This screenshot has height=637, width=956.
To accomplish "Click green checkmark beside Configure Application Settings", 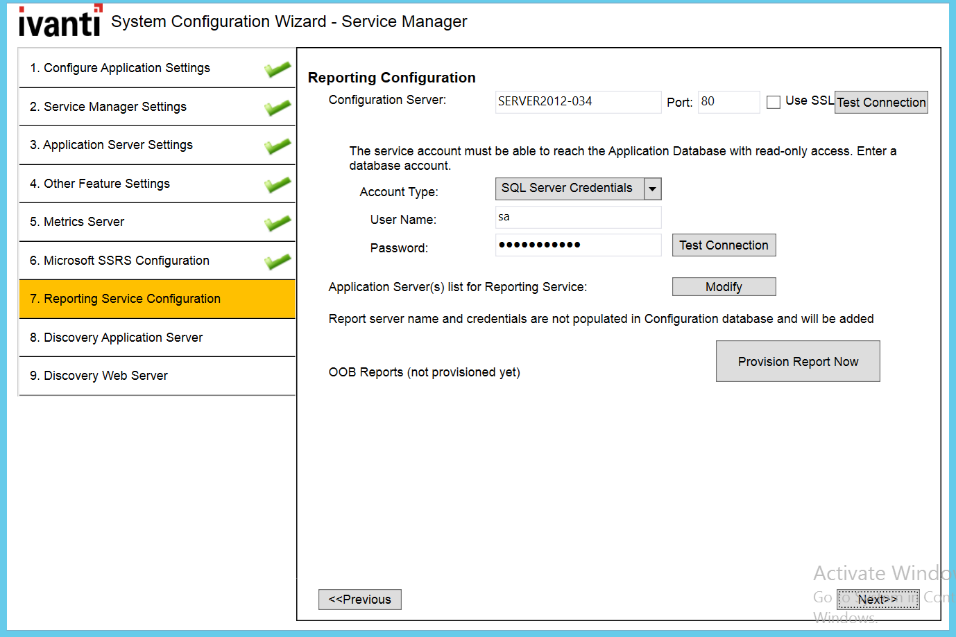I will coord(278,69).
